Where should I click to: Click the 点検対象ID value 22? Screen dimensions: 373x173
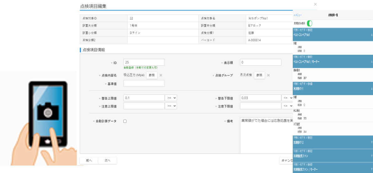pos(132,18)
